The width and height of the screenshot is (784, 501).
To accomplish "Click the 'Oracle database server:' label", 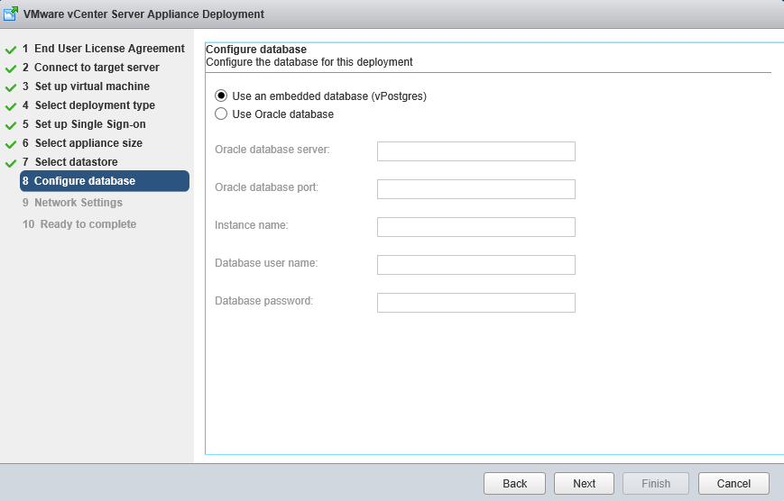I will (272, 150).
